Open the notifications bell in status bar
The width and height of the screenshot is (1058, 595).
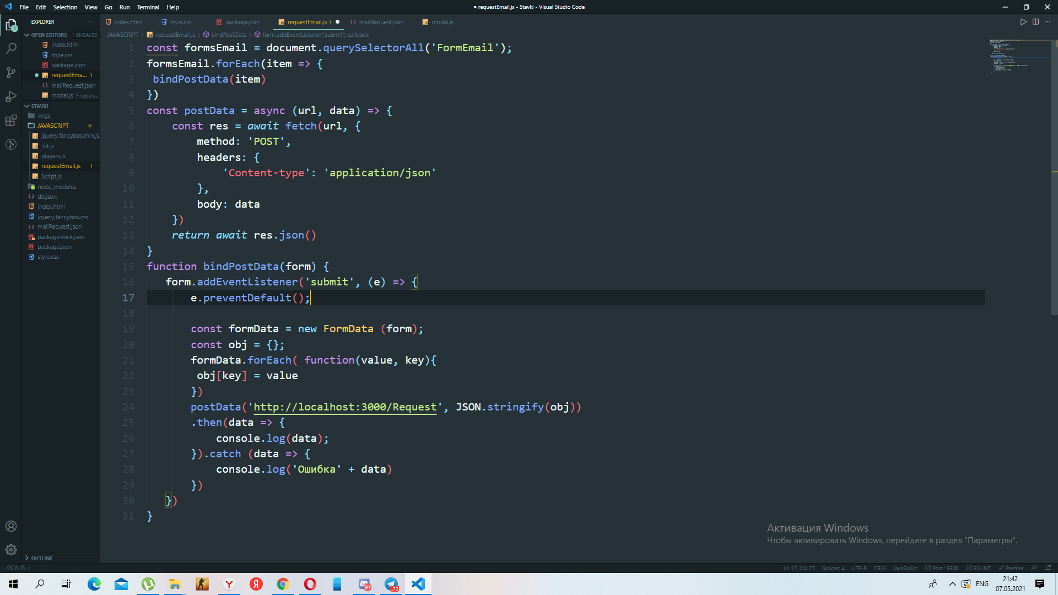(x=1048, y=568)
